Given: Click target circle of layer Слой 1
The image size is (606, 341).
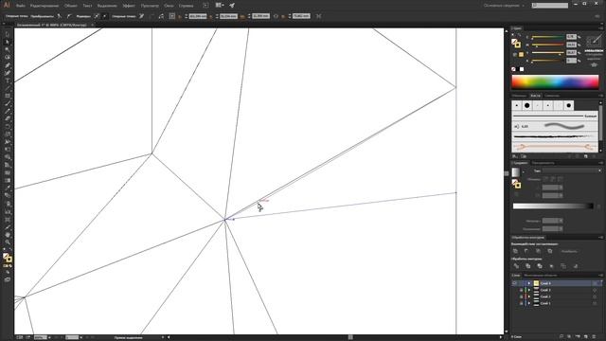Looking at the screenshot, I should 595,303.
